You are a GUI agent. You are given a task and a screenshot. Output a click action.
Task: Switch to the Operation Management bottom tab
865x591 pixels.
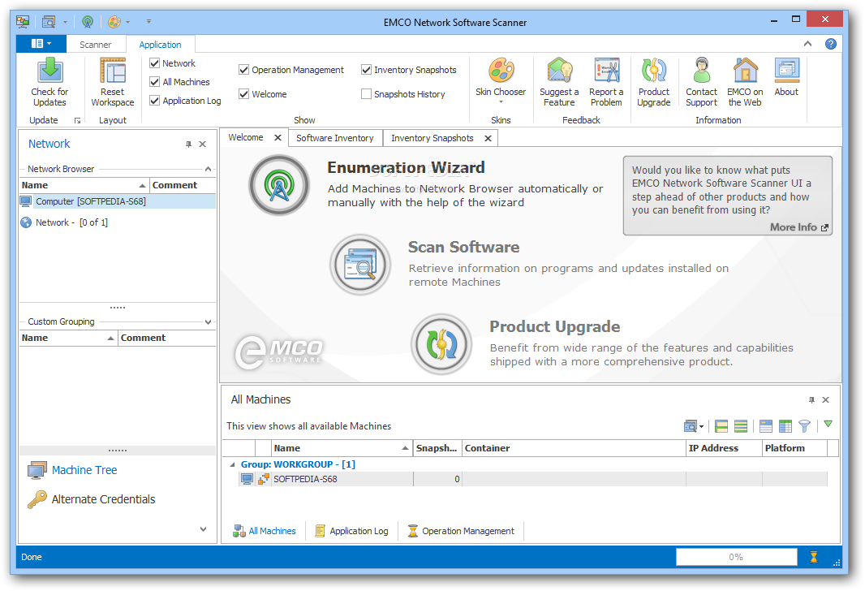(x=461, y=531)
